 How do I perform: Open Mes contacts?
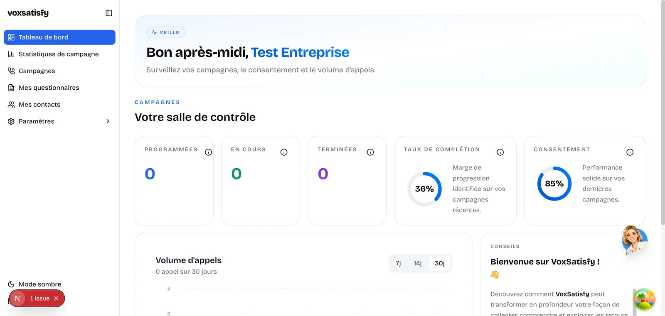point(59,105)
